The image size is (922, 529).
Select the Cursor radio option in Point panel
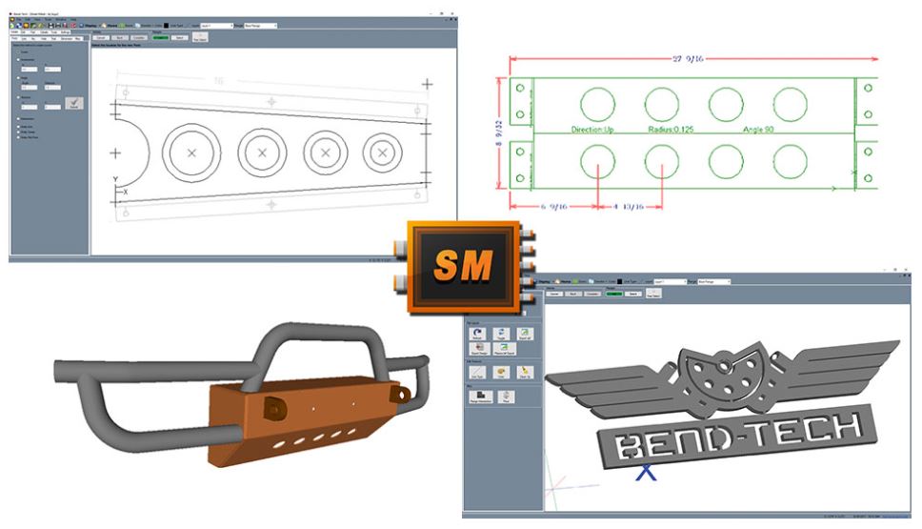pyautogui.click(x=18, y=51)
